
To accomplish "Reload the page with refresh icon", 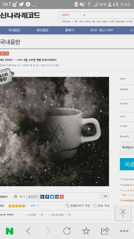I will tap(67, 231).
